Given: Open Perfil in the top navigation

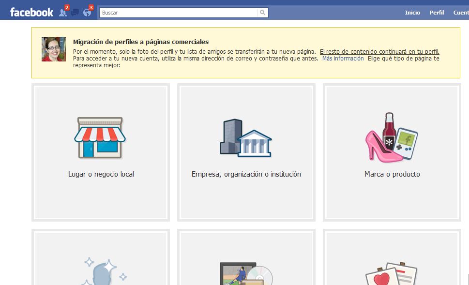Looking at the screenshot, I should [437, 13].
